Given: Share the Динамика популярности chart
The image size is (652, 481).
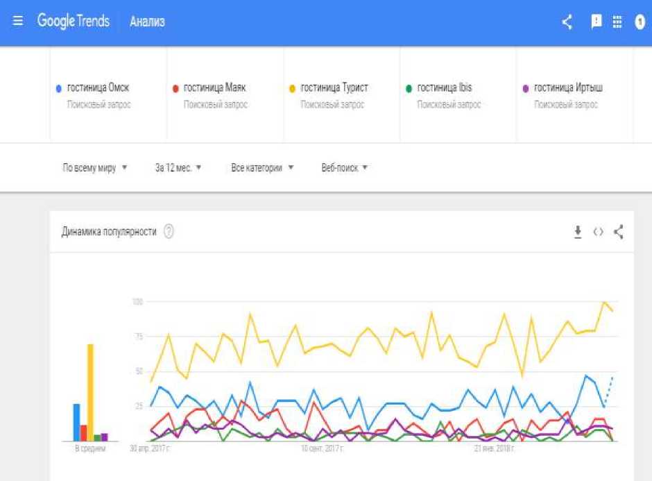Looking at the screenshot, I should point(619,233).
